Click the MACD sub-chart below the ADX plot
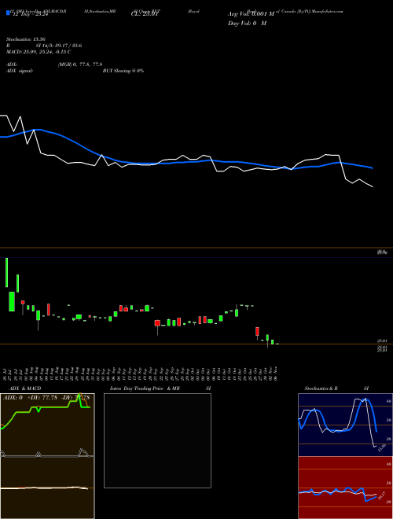This screenshot has width=393, height=519. 47,488
